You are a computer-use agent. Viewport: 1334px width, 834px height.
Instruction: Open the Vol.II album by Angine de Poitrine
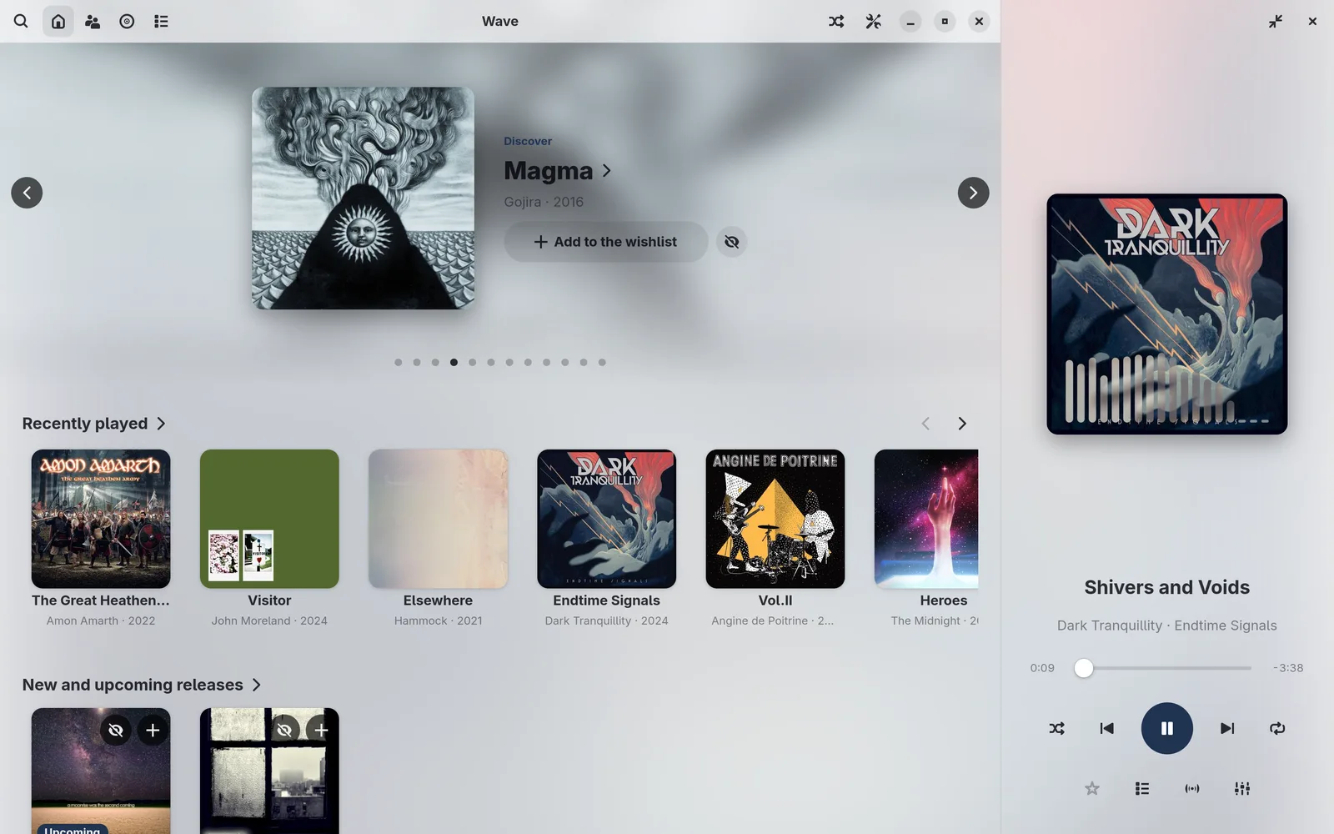click(775, 519)
